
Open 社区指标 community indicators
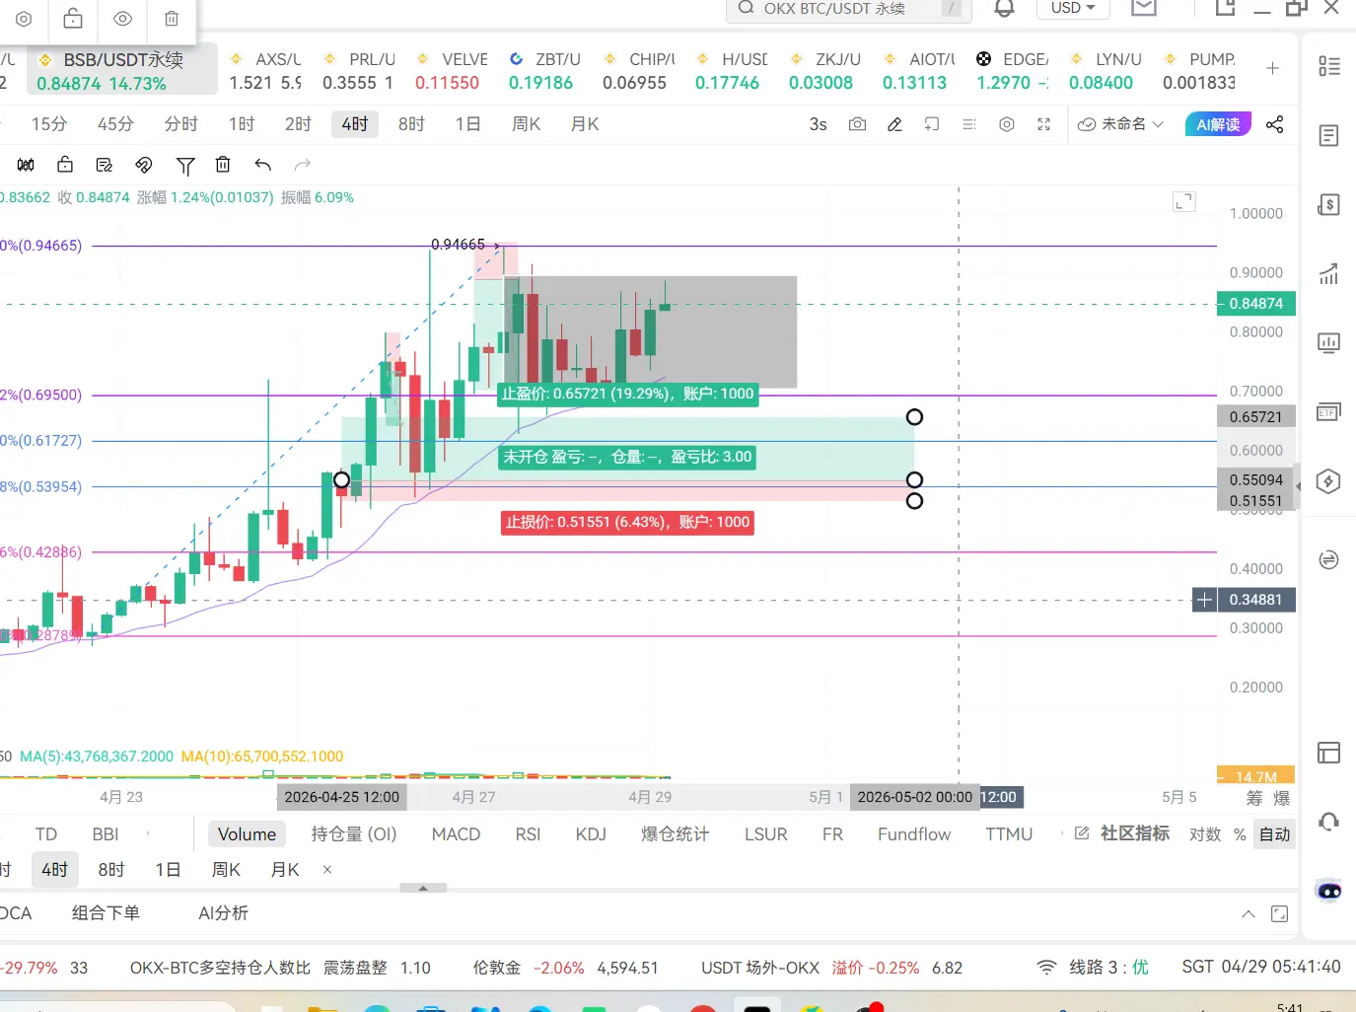1122,833
